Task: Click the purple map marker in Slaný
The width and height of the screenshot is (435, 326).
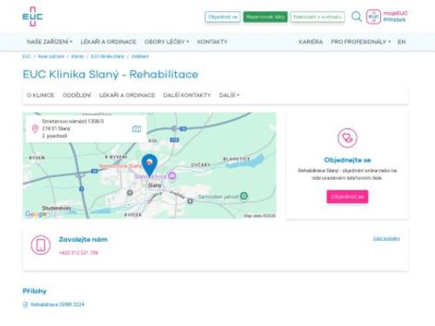Action: (x=172, y=176)
